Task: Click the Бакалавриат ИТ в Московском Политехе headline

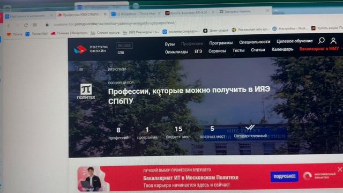Action: point(191,177)
